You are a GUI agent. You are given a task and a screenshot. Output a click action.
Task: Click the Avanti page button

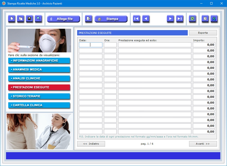coord(203,144)
